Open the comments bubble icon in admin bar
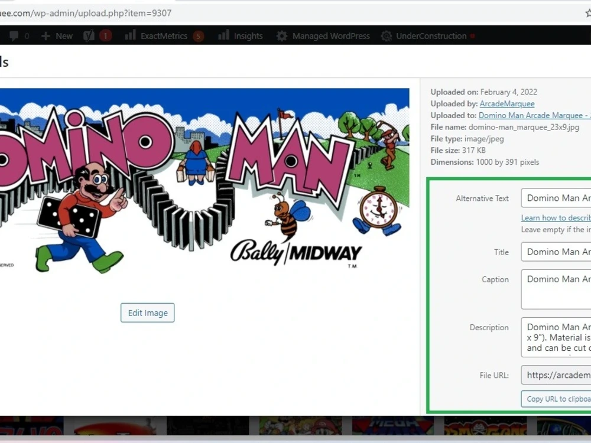The height and width of the screenshot is (443, 591). 14,36
